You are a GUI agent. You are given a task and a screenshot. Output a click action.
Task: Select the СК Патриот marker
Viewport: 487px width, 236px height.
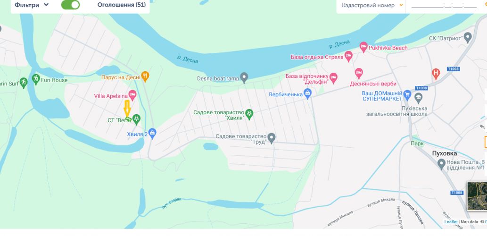point(467,37)
